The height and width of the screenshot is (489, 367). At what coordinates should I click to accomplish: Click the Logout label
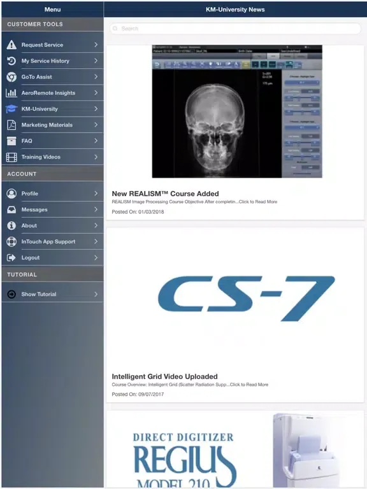(x=31, y=258)
